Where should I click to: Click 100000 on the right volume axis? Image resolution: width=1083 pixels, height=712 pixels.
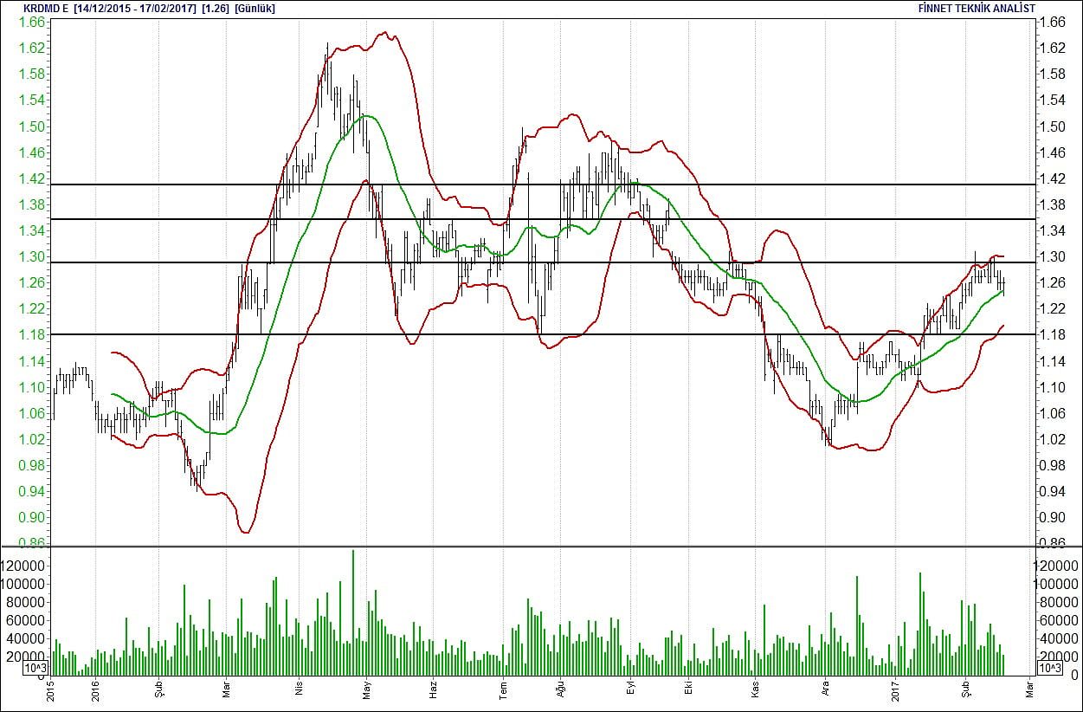tap(1058, 584)
